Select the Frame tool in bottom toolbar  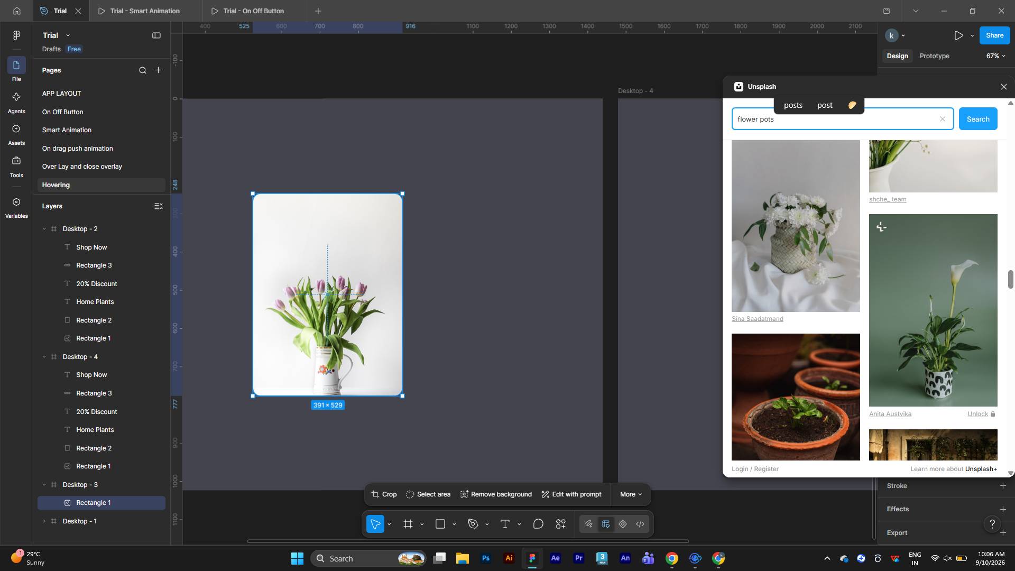coord(408,524)
